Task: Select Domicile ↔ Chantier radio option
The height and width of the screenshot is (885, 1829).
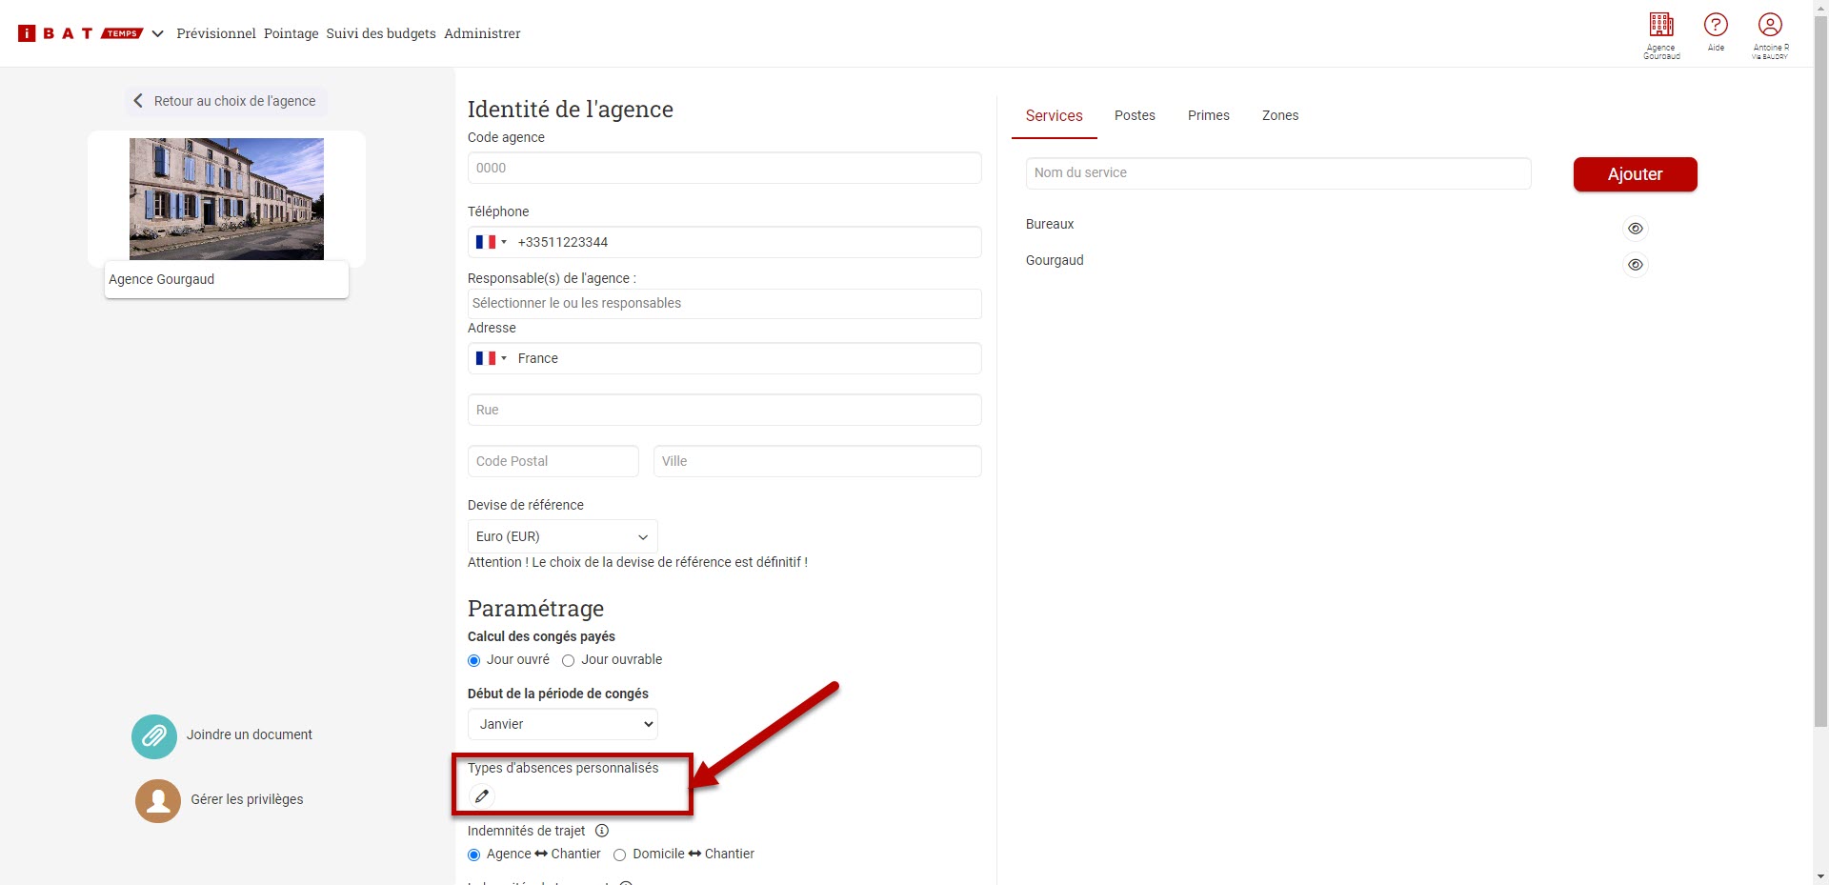Action: 620,855
